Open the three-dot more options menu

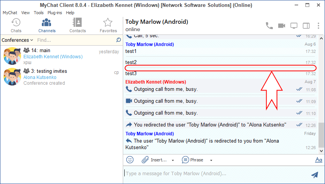click(318, 26)
